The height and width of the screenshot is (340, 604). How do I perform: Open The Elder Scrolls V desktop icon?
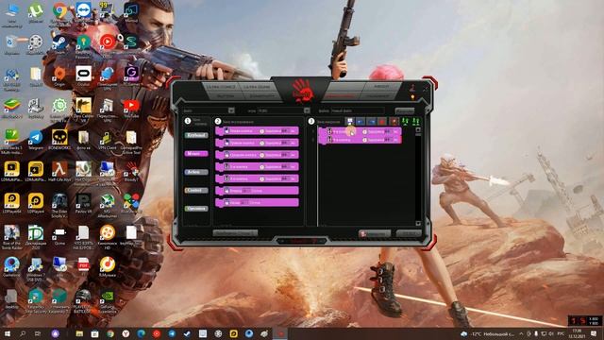coord(59,204)
